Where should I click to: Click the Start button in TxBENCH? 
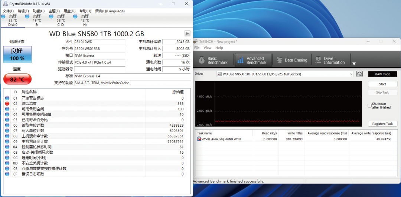(382, 84)
